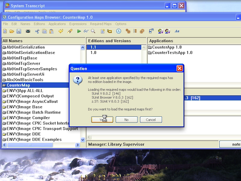Click Cancel in the Question dialog
241x181 pixels.
pos(151,120)
